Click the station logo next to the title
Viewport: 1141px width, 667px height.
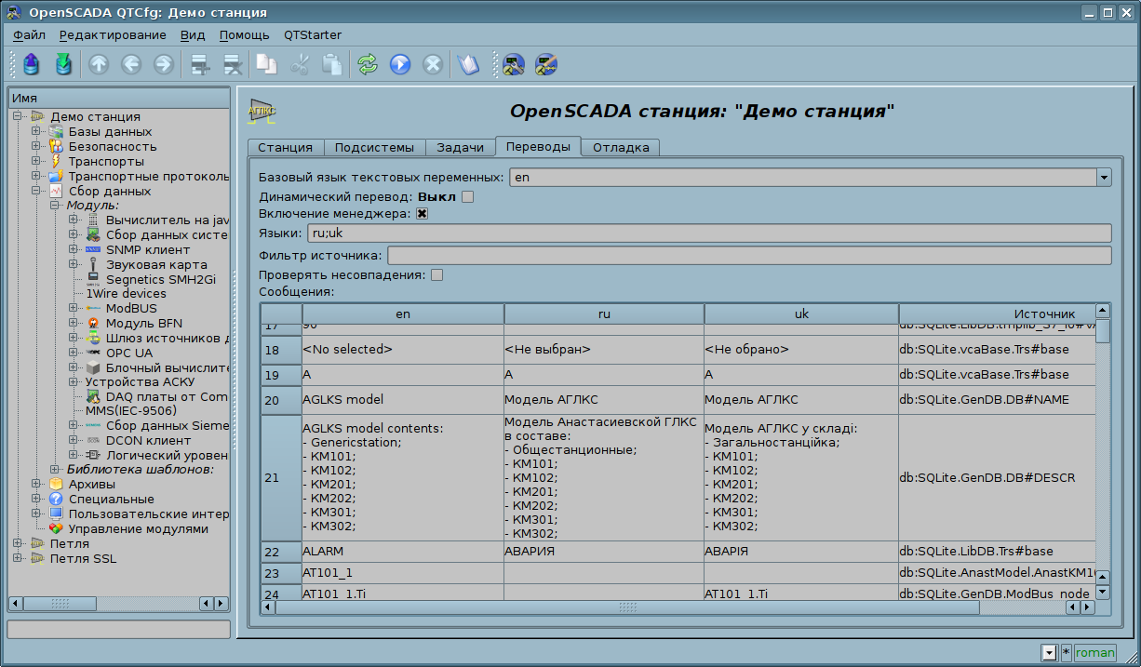(262, 112)
